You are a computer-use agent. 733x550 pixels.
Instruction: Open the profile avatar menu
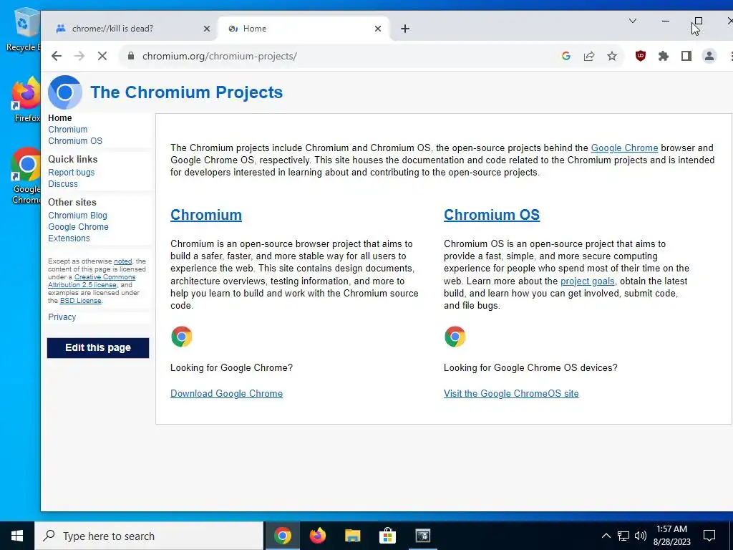pos(709,56)
